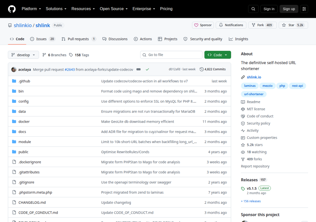The width and height of the screenshot is (316, 222).
Task: Switch to the Discussions tab
Action: [x=115, y=39]
